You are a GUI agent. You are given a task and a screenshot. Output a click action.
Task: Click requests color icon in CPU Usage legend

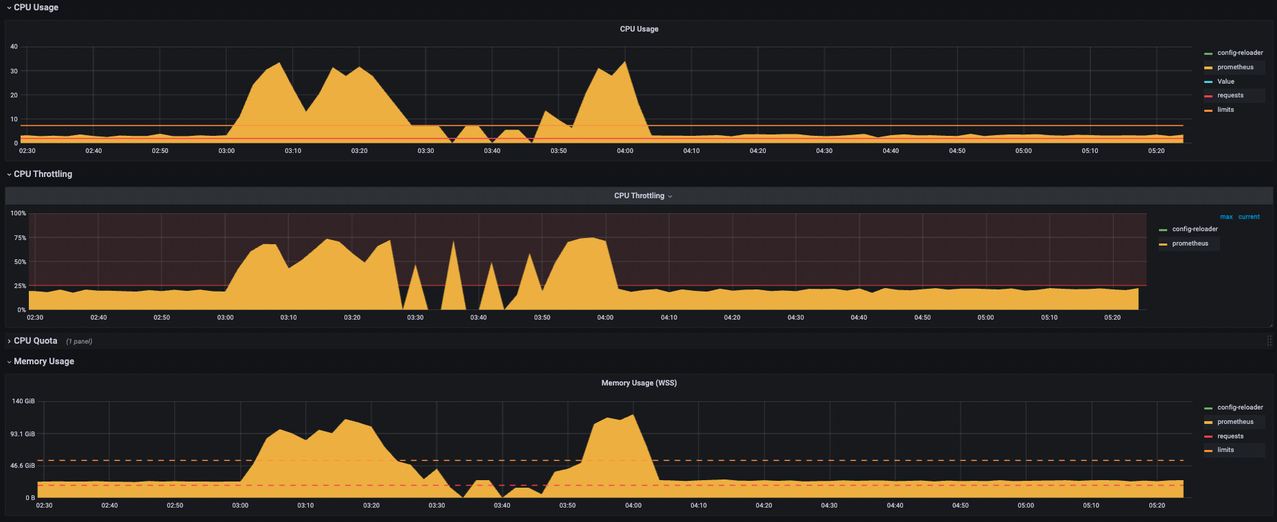coord(1208,96)
